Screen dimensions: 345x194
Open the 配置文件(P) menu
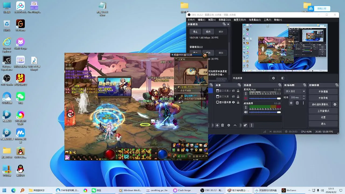click(240, 20)
